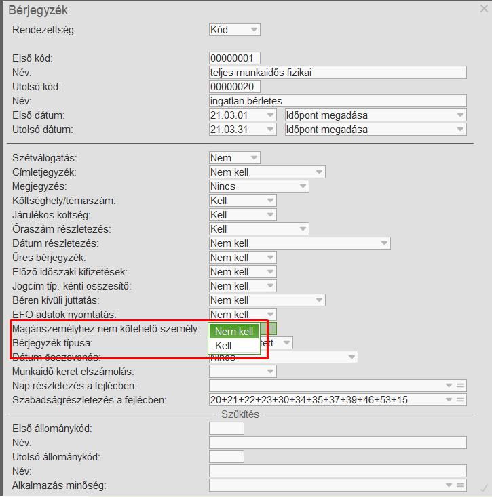The width and height of the screenshot is (492, 497).
Task: Close the Bérjegyzék dialog
Action: (x=484, y=9)
